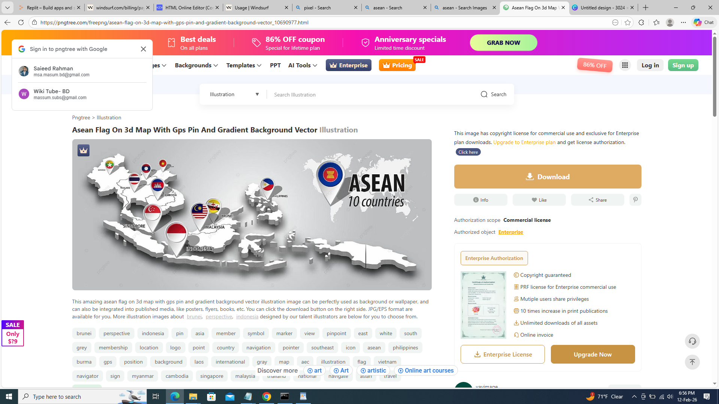
Task: Click the Pinterest share icon
Action: tap(635, 200)
